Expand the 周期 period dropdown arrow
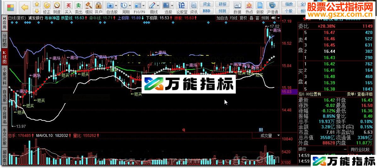The image size is (377, 168). pos(130,6)
